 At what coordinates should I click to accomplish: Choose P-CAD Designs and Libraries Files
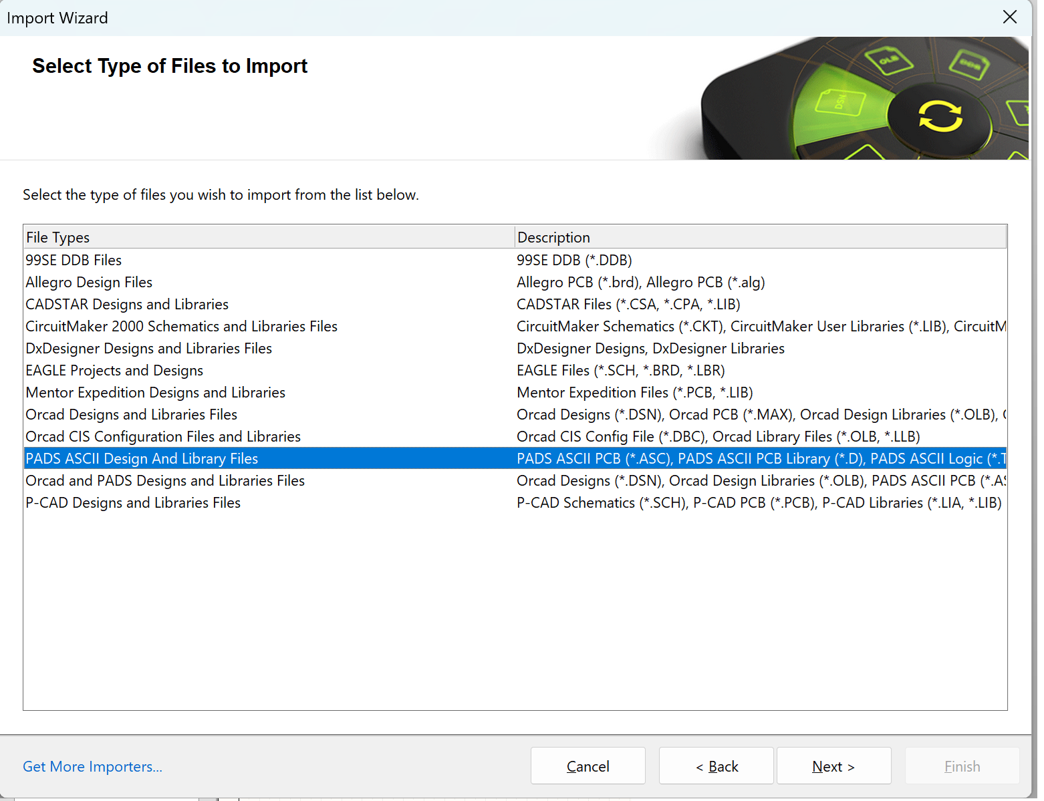[133, 502]
